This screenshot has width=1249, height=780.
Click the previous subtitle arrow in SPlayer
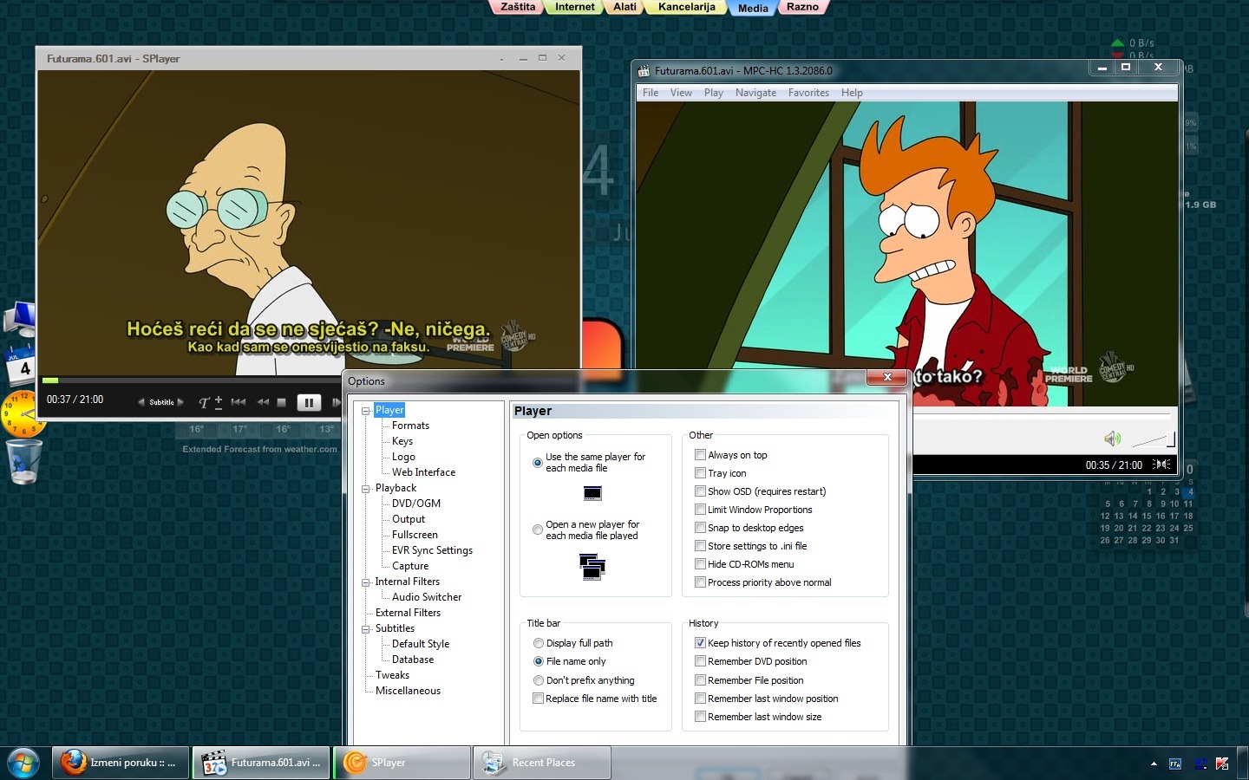pos(141,402)
